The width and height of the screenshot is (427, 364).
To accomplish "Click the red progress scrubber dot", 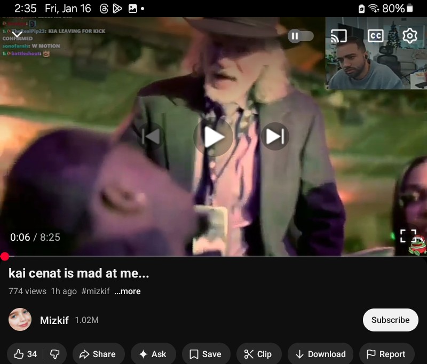I will click(x=5, y=256).
